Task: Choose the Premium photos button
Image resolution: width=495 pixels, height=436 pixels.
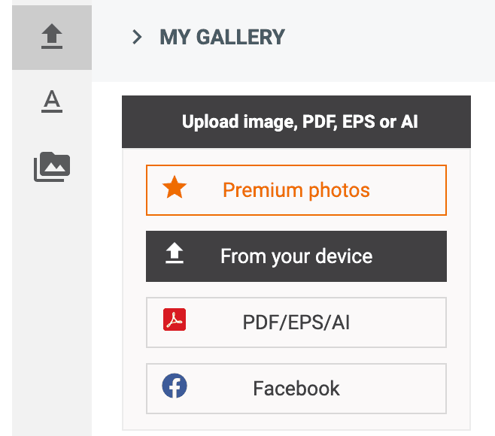Action: [296, 190]
